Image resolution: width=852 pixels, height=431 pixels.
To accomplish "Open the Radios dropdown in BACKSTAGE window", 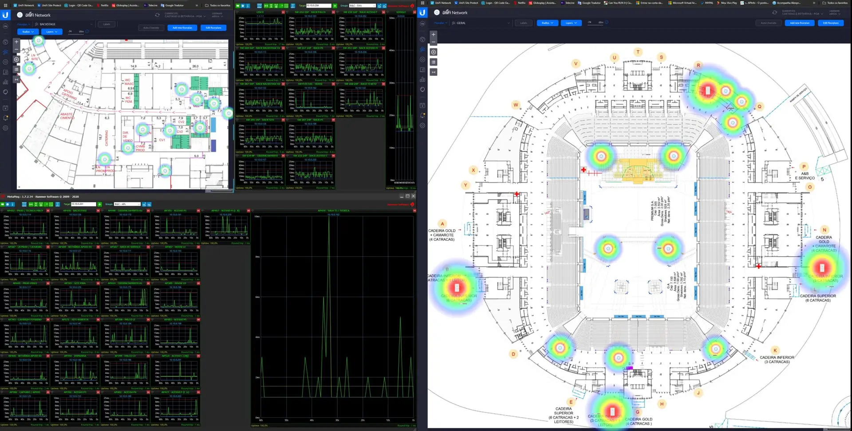I will pyautogui.click(x=28, y=31).
